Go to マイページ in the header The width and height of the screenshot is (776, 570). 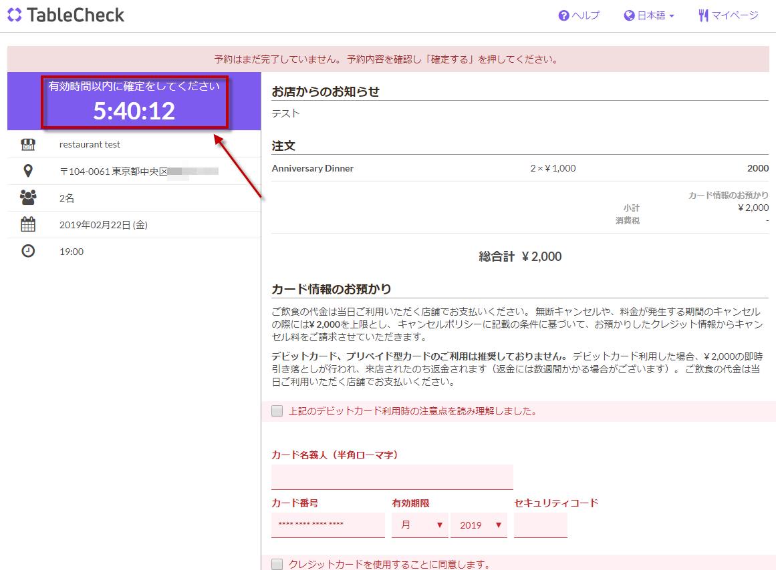[x=735, y=15]
